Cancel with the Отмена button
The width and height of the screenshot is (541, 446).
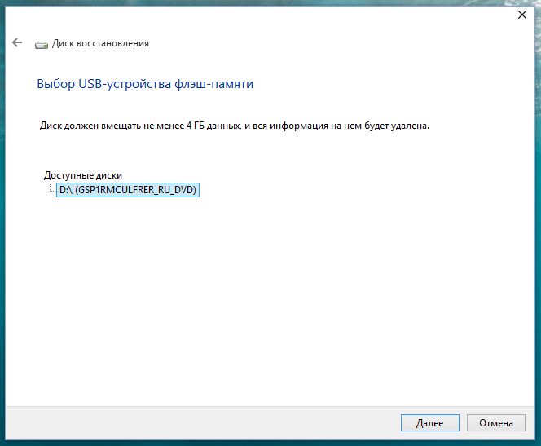click(x=496, y=423)
